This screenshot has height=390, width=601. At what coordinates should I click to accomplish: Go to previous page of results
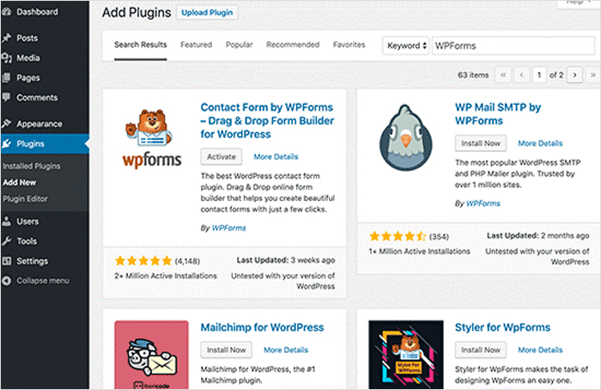pyautogui.click(x=522, y=75)
